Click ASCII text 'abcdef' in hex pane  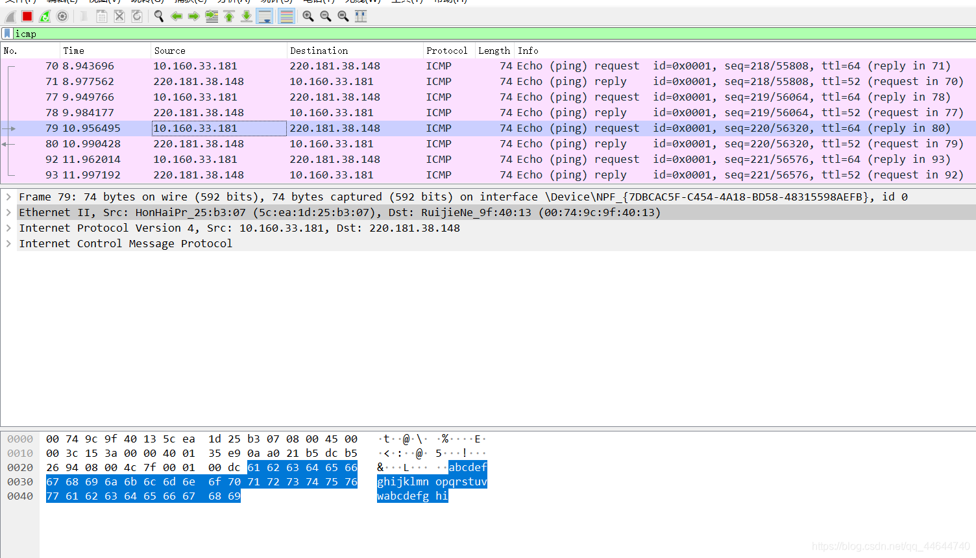[x=468, y=468]
